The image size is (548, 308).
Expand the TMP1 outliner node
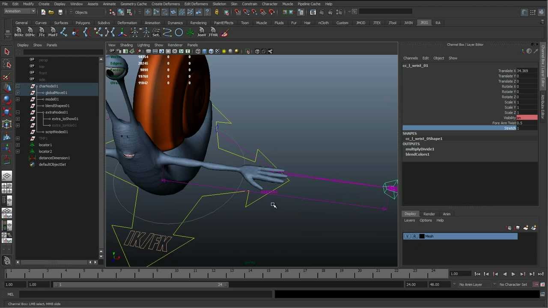point(18,138)
